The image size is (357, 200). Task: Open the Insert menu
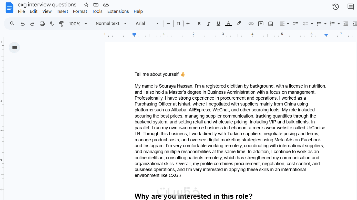pos(62,11)
